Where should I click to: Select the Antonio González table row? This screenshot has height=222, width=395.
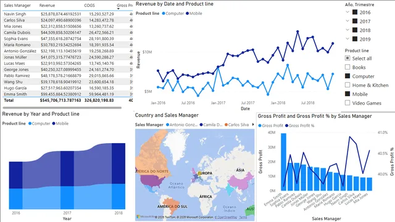pyautogui.click(x=67, y=51)
